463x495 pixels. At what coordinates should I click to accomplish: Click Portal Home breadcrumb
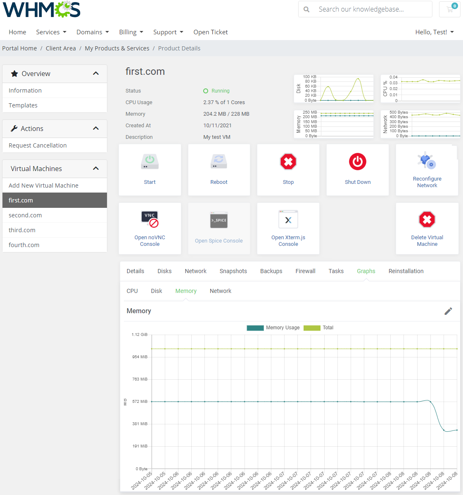[19, 48]
